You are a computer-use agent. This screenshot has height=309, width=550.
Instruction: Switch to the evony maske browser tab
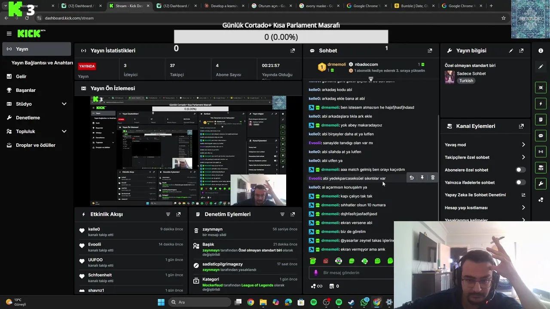pyautogui.click(x=319, y=6)
